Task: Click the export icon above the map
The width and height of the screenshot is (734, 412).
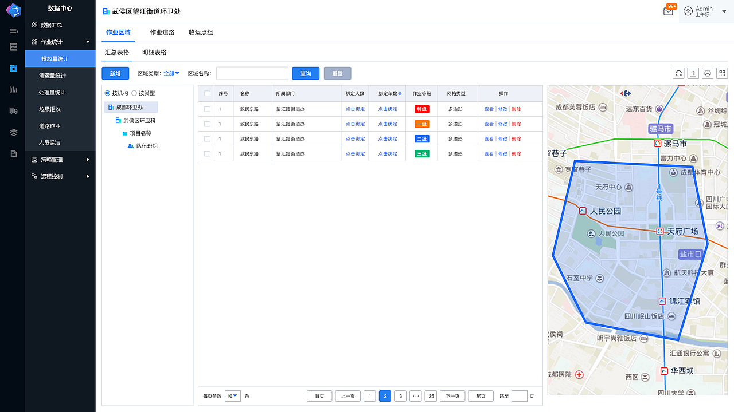Action: click(x=693, y=73)
